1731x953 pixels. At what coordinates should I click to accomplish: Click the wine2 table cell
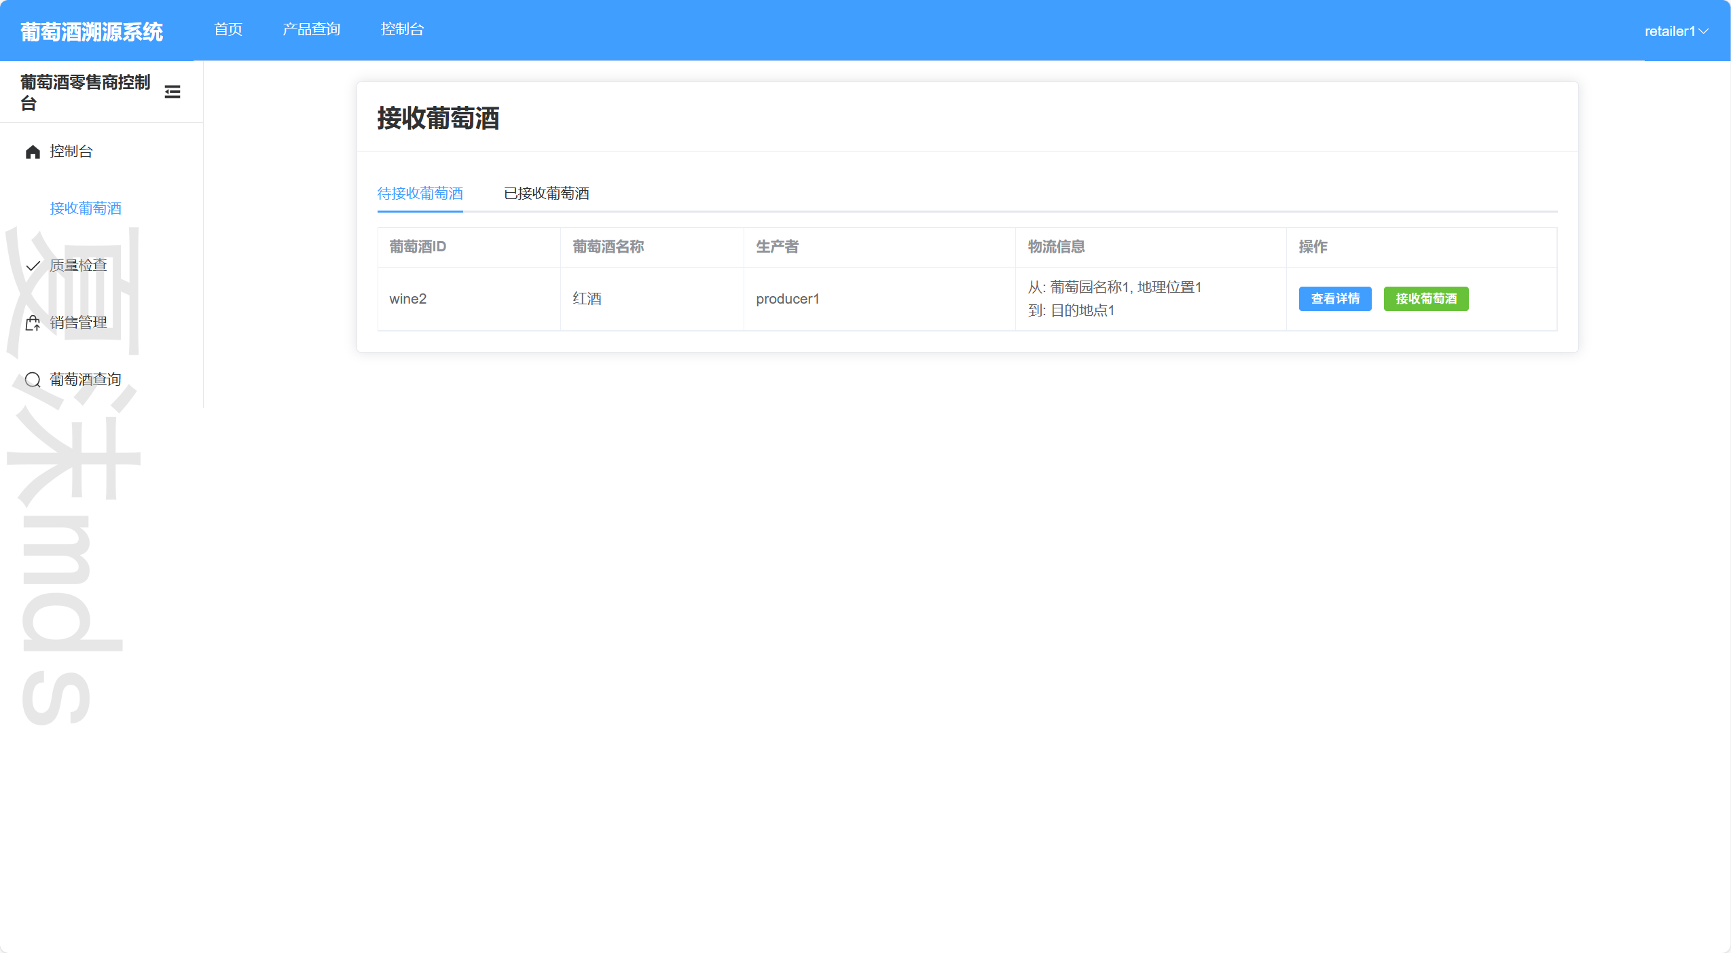(407, 299)
